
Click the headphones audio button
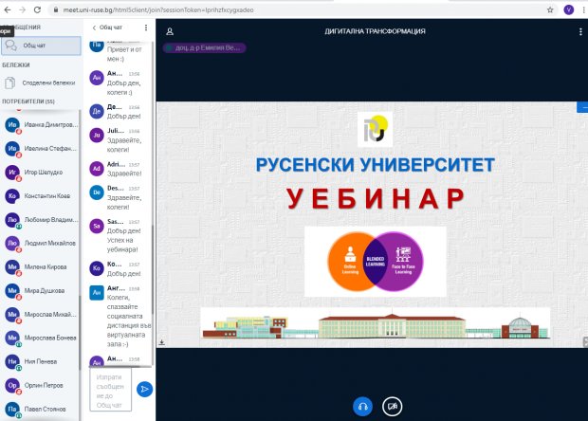coord(362,407)
